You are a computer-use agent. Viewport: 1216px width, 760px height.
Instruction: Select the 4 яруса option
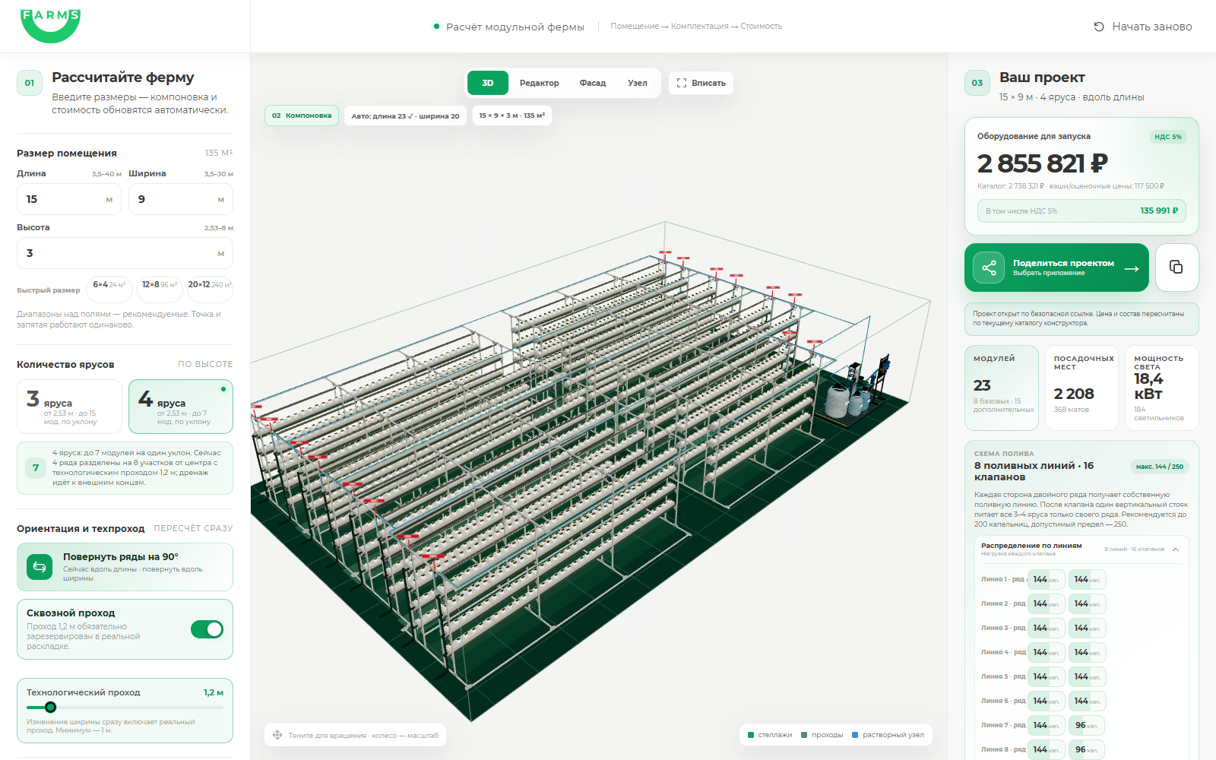[x=181, y=407]
